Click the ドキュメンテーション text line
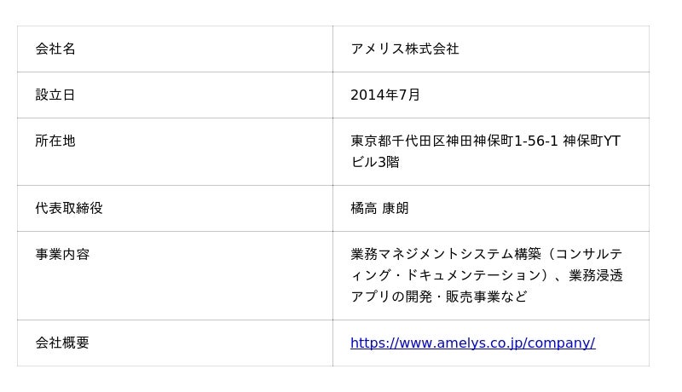Screen dimensions: 682x392 coord(477,276)
